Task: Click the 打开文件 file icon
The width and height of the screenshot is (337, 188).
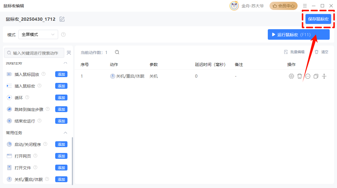Action: click(x=9, y=168)
